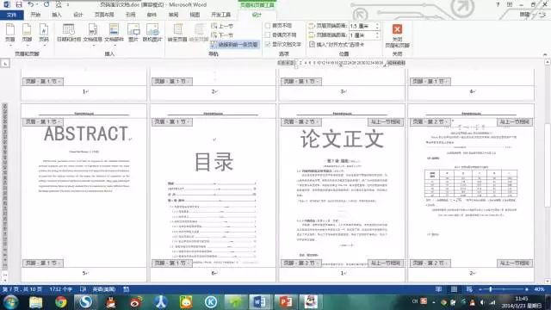Open the 页眉 header gallery

pyautogui.click(x=10, y=34)
